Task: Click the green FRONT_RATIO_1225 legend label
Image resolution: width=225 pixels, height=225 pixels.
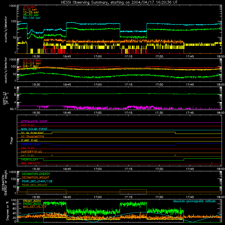Action: (36, 204)
